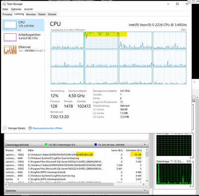Open the Optionen menu
199x196 pixels.
tap(16, 9)
